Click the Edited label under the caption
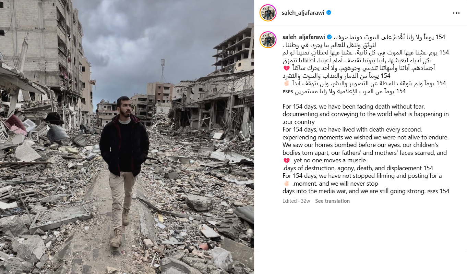The height and width of the screenshot is (274, 467). 289,201
